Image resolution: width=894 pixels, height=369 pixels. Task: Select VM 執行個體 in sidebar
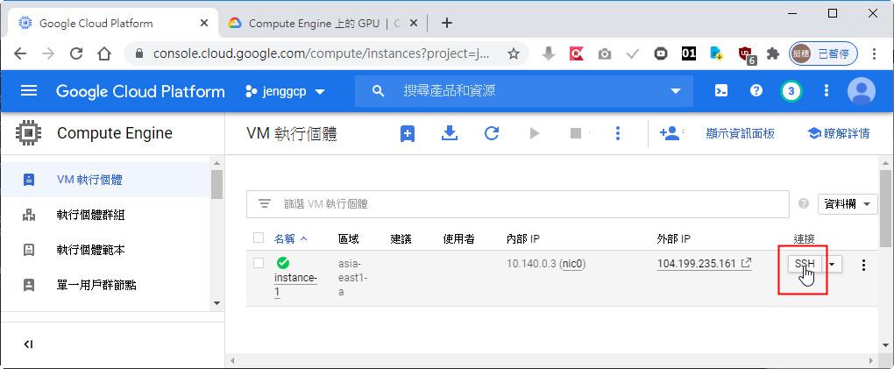pos(105,180)
